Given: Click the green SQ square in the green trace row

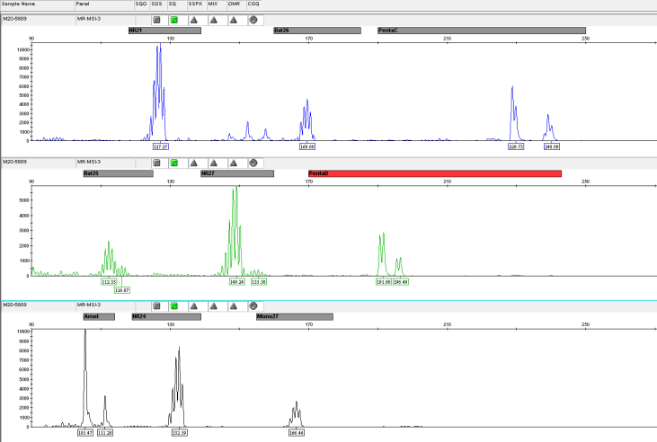Looking at the screenshot, I should pos(174,163).
